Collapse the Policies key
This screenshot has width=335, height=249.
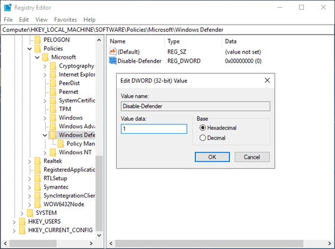(x=30, y=49)
